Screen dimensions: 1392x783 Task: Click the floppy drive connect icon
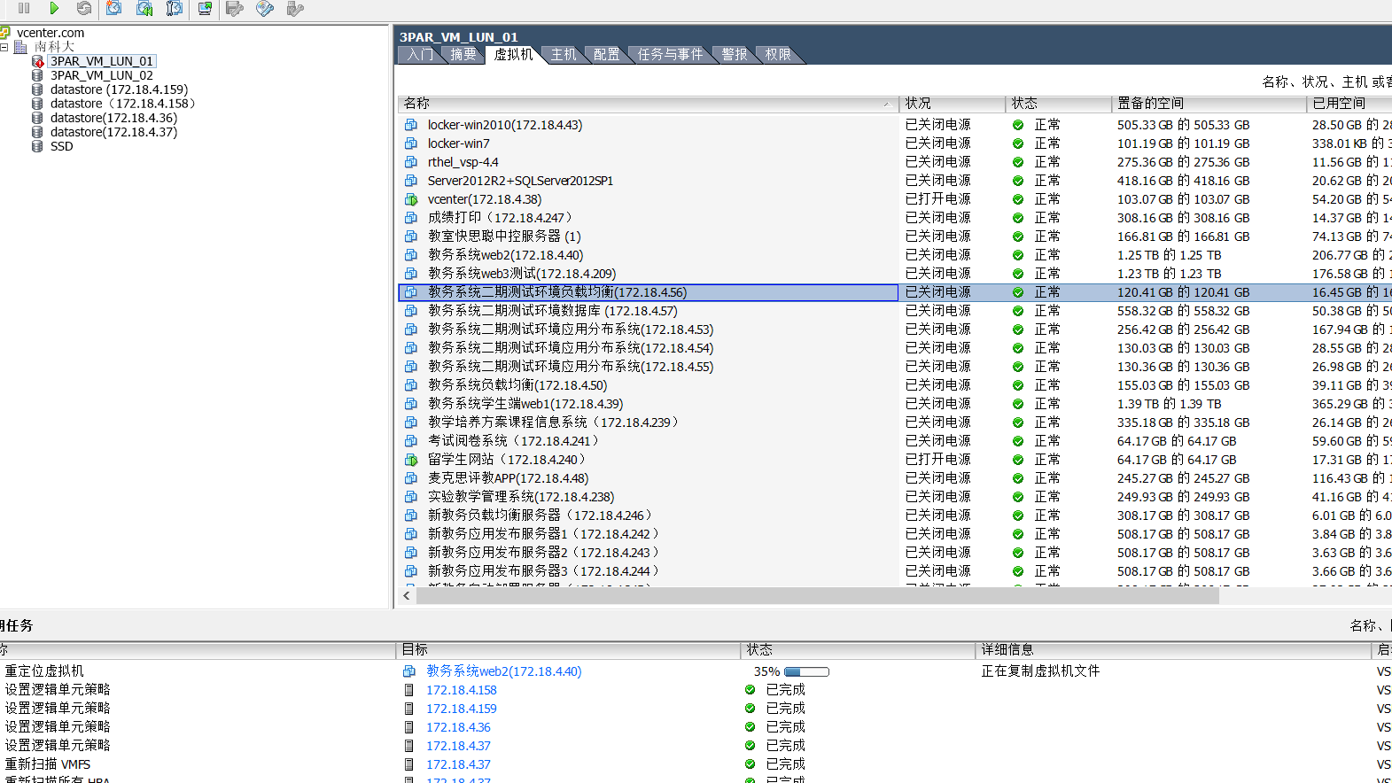[x=235, y=8]
